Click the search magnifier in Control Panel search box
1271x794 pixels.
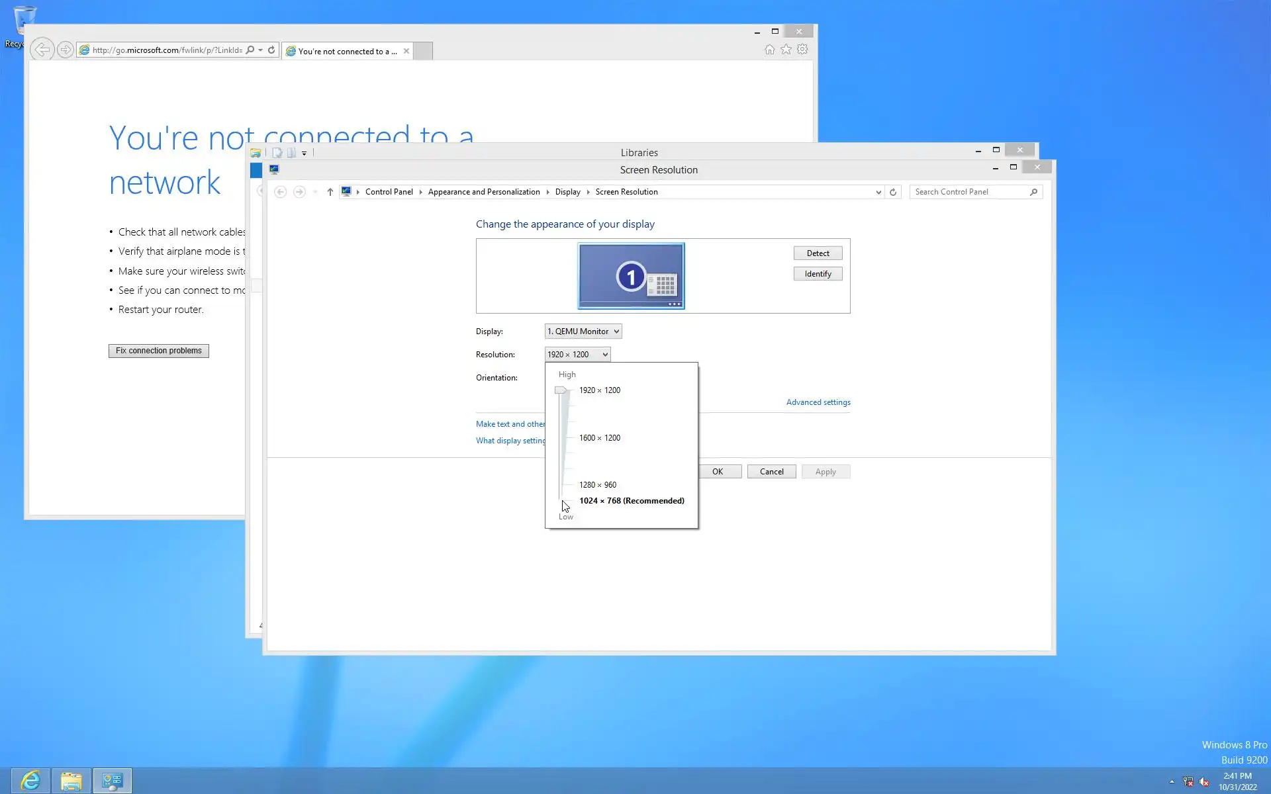tap(1033, 192)
